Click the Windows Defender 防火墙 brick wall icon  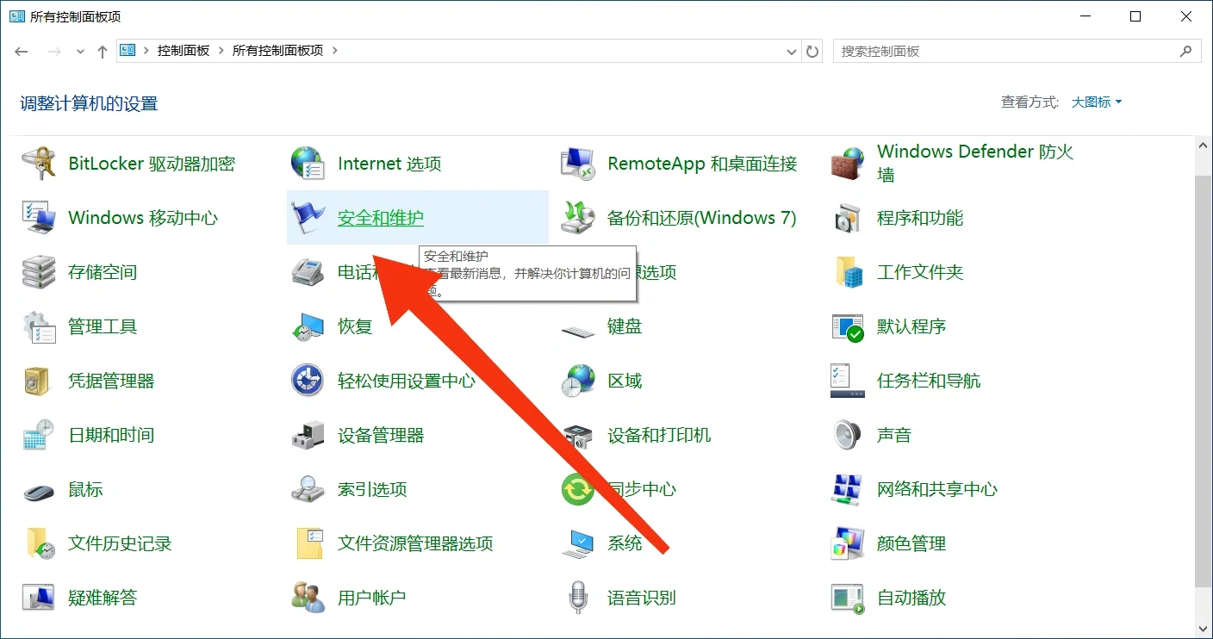pyautogui.click(x=848, y=164)
